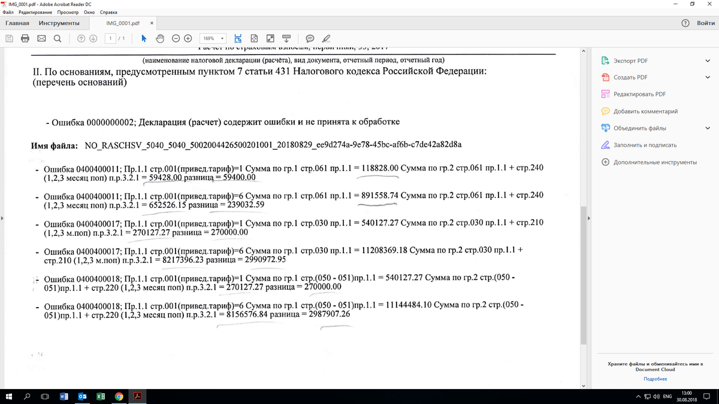719x404 pixels.
Task: Collapse the right tools pane arrow
Action: tap(589, 218)
